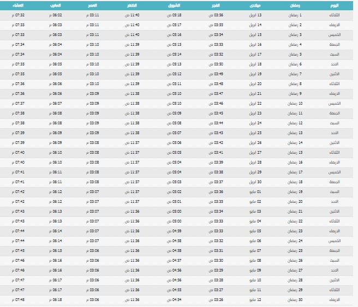Select the '15 ابريل' date cell
The height and width of the screenshot is (307, 358).
pyautogui.click(x=255, y=35)
